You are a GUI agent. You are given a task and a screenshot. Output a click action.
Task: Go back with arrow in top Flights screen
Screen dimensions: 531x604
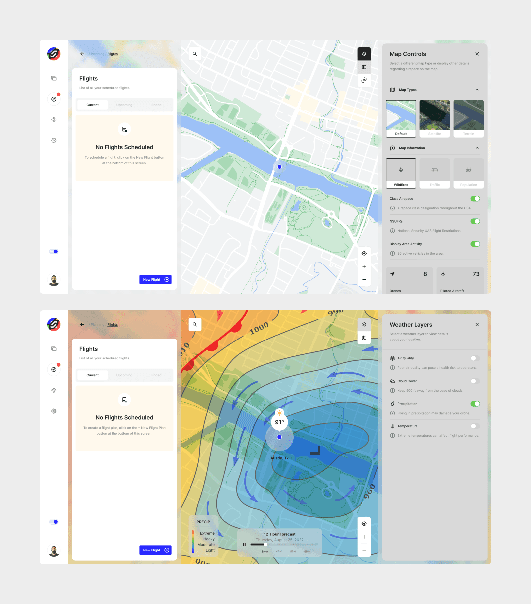pyautogui.click(x=82, y=54)
